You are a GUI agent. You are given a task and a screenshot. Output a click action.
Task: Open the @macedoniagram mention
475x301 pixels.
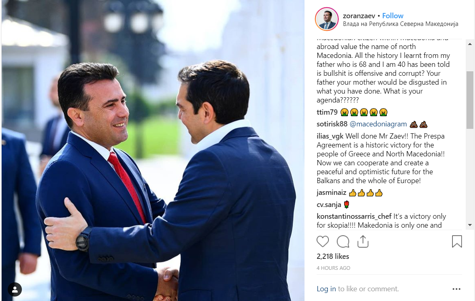pos(378,124)
